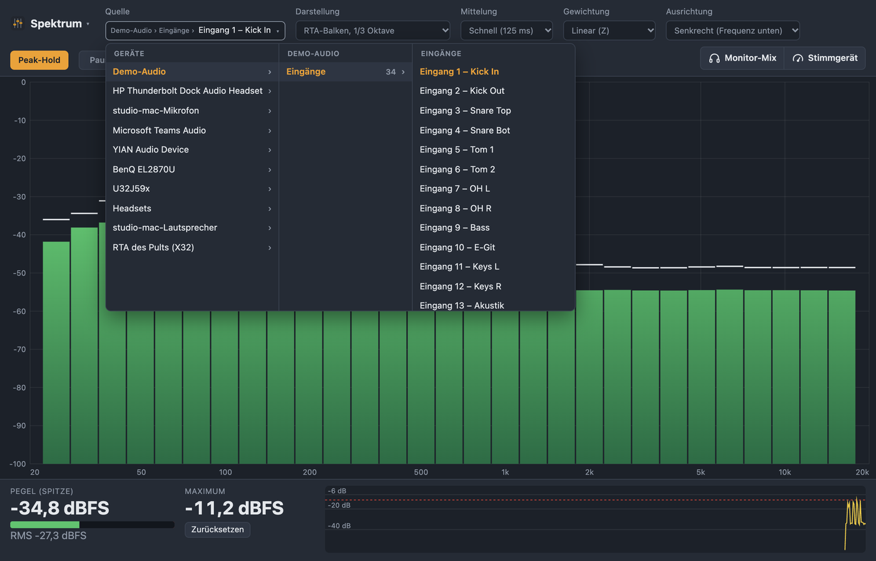Select BenQ EL2870U device entry
Image resolution: width=876 pixels, height=561 pixels.
point(192,169)
